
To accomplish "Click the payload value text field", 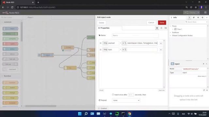I will tap(142, 43).
